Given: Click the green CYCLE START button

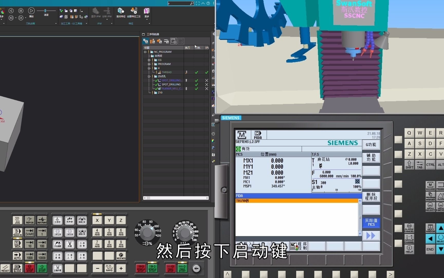Looking at the screenshot, I should coord(42,268).
